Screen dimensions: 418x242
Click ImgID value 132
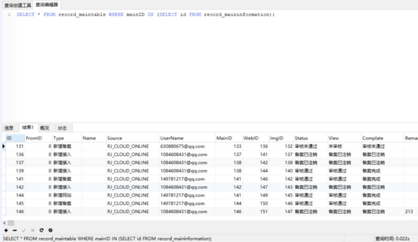pos(288,146)
